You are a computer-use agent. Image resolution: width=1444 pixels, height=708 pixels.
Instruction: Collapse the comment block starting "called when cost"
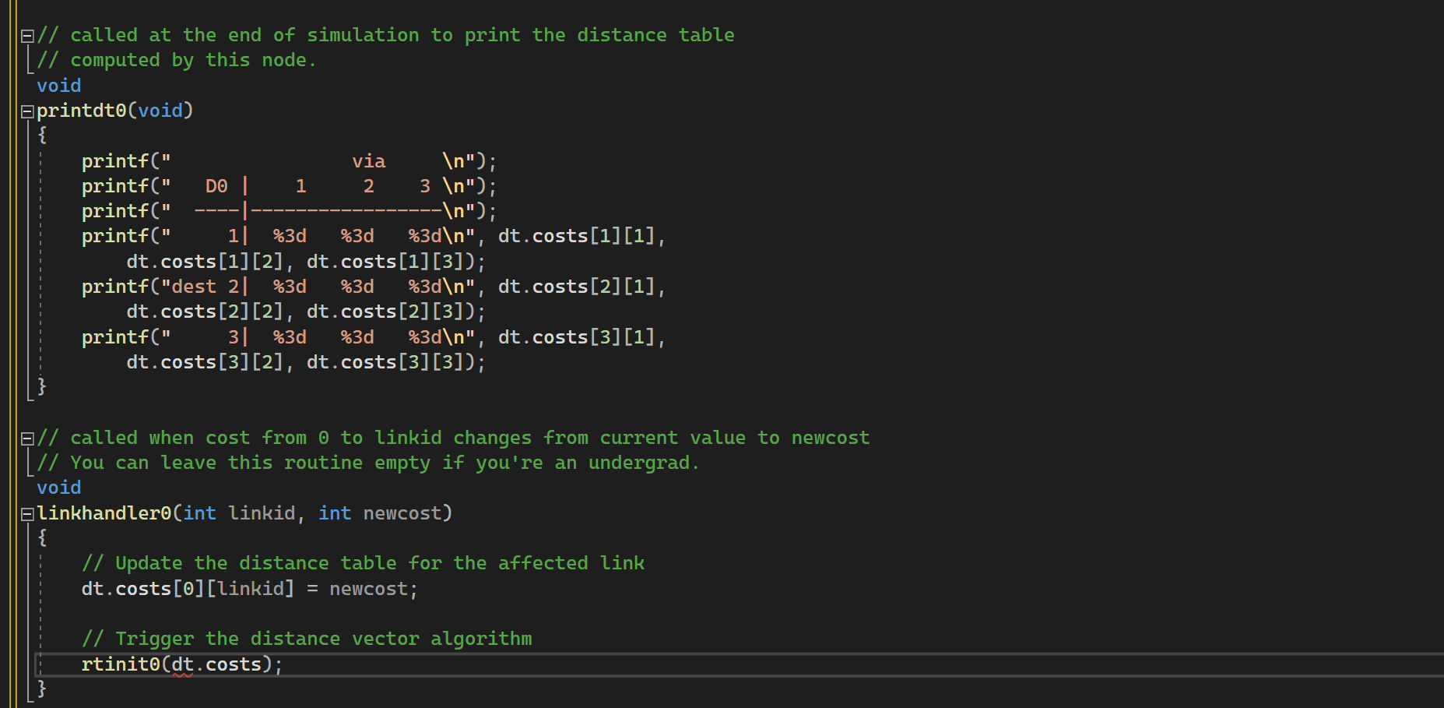(27, 439)
